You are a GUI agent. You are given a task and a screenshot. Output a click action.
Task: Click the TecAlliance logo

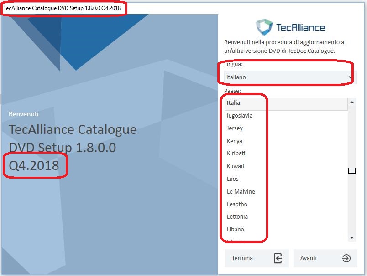click(290, 27)
